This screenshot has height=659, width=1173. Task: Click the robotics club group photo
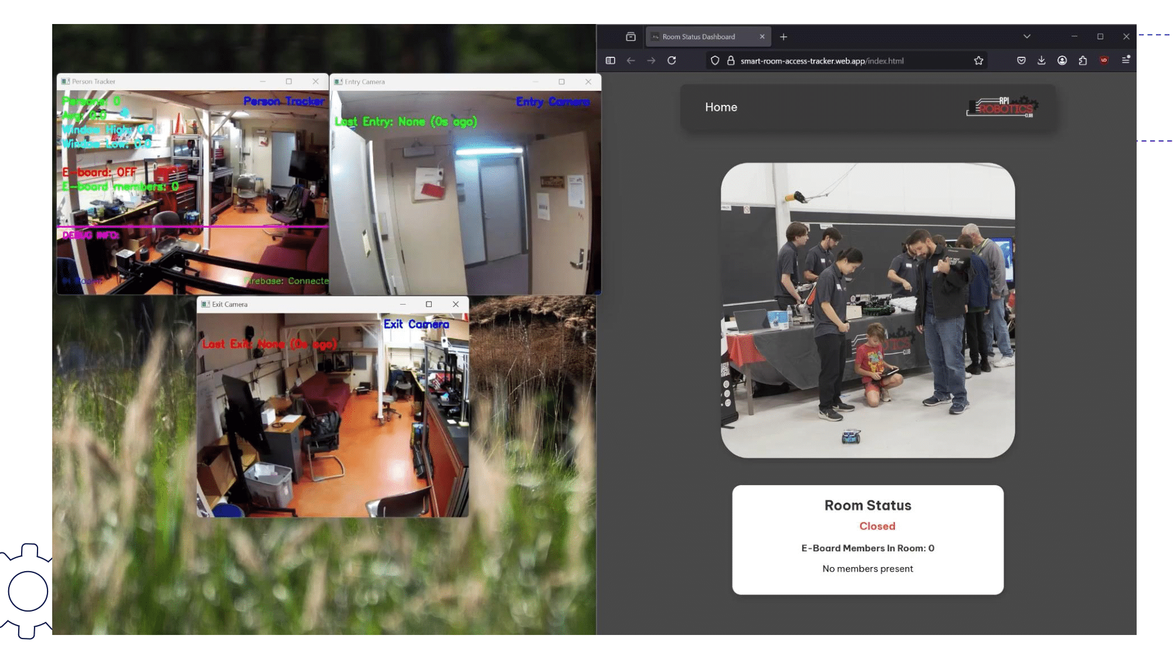[x=867, y=310]
